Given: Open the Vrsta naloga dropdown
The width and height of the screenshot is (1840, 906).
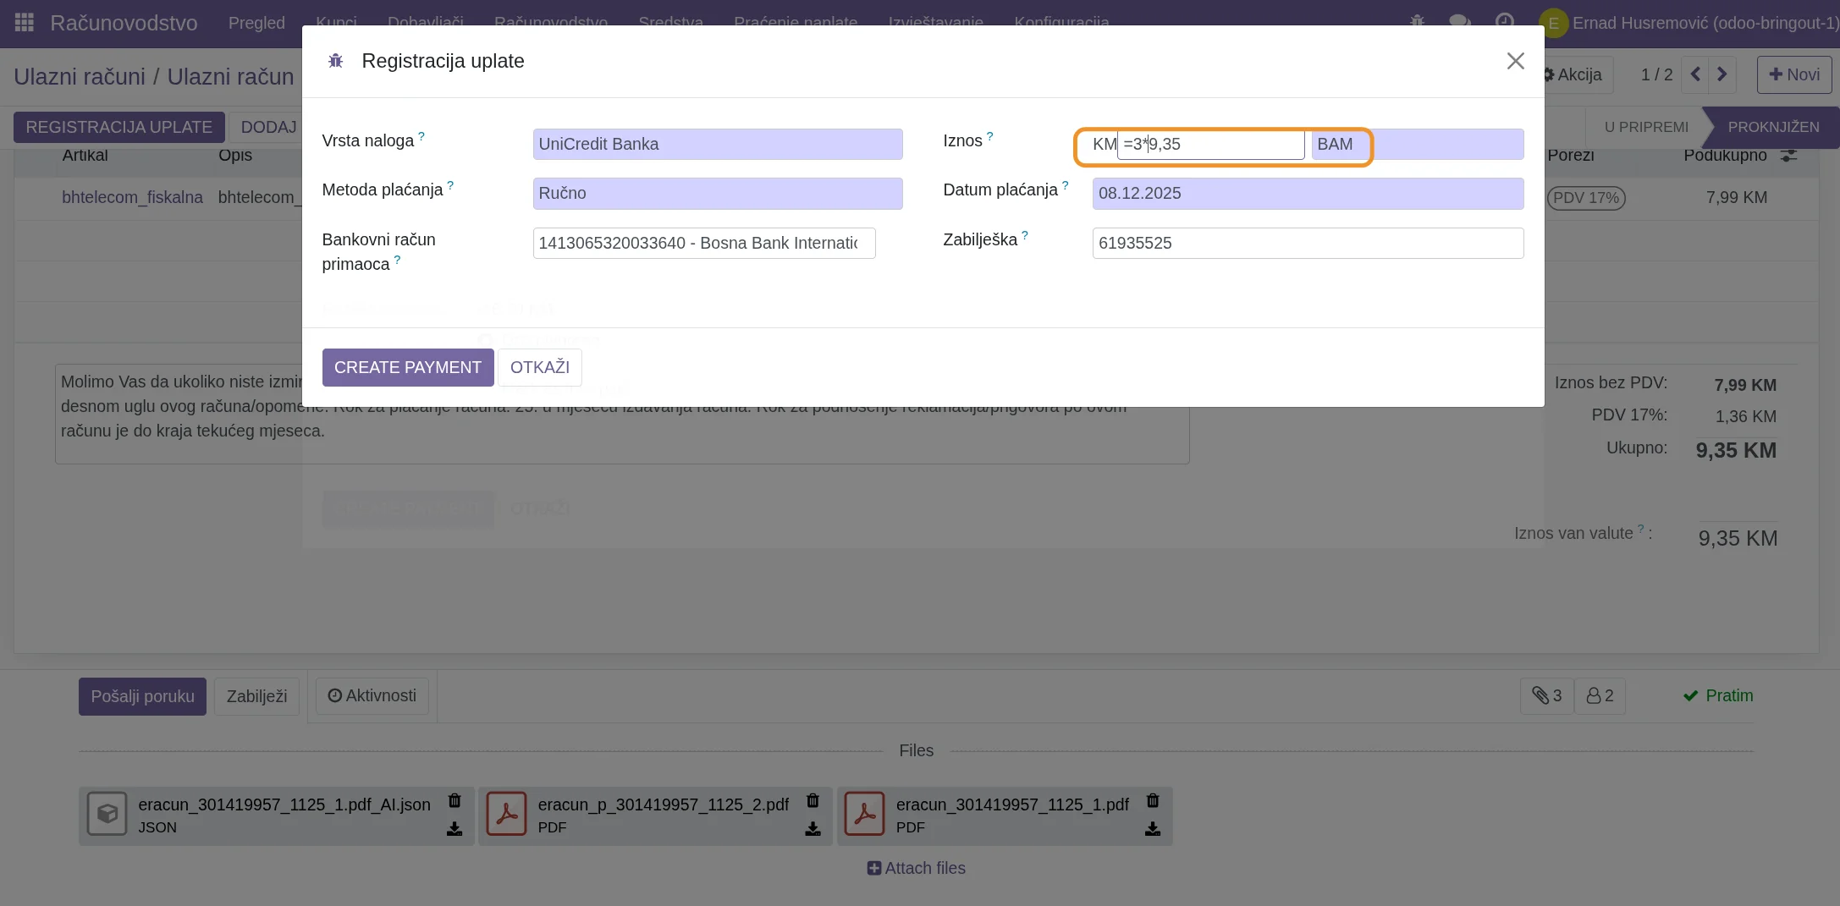Looking at the screenshot, I should [x=717, y=144].
